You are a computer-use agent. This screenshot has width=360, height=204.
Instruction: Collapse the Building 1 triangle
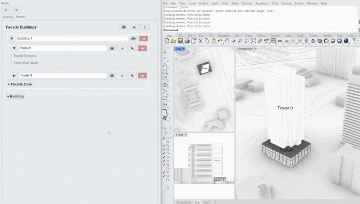pyautogui.click(x=12, y=39)
